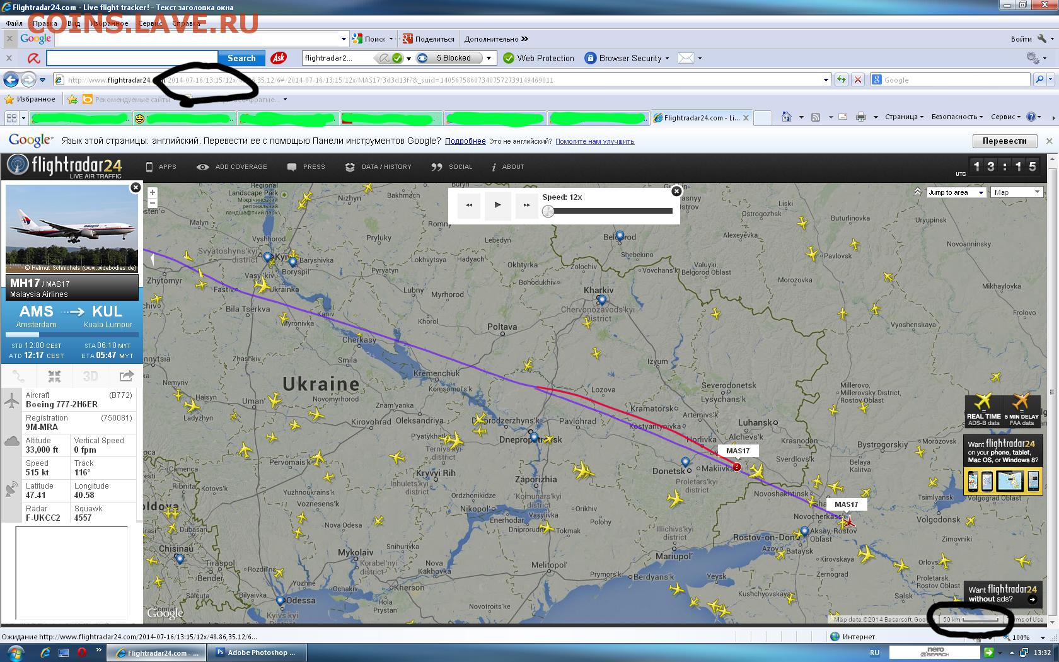Click the route toggle icon in flight panel

19,376
